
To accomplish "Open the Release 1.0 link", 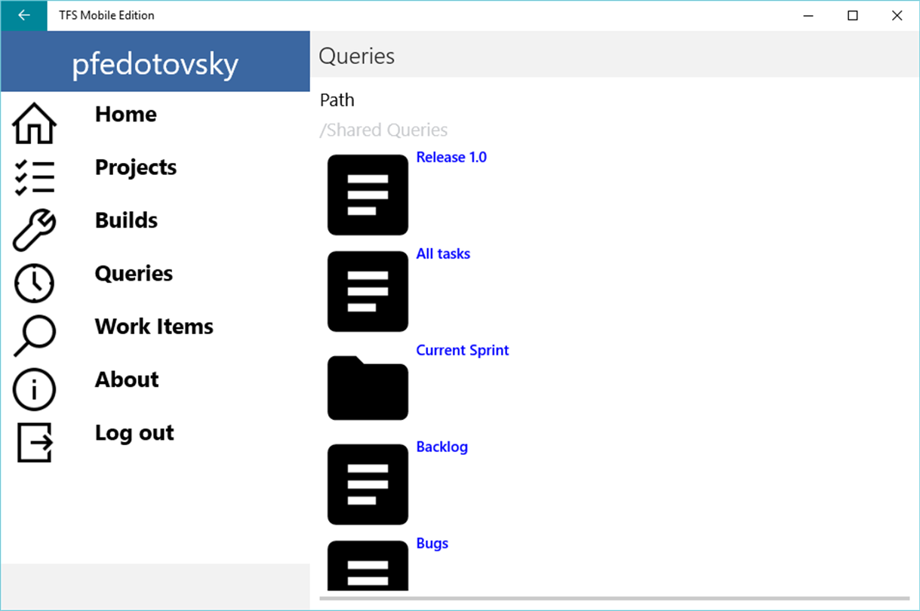I will 451,157.
